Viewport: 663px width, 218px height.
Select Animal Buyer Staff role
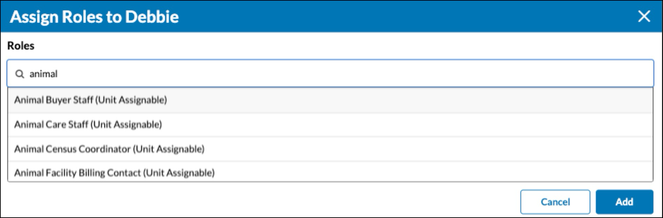click(x=330, y=100)
